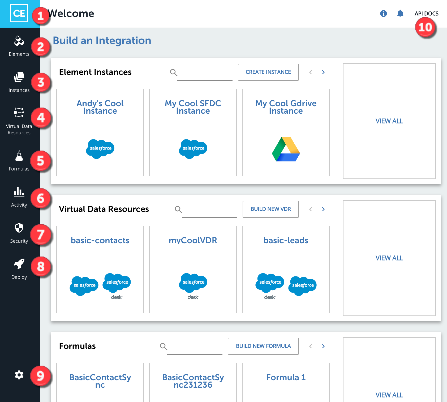Image resolution: width=447 pixels, height=402 pixels.
Task: Click Salesforce Desk logo on basic-leads card
Action: [x=270, y=286]
